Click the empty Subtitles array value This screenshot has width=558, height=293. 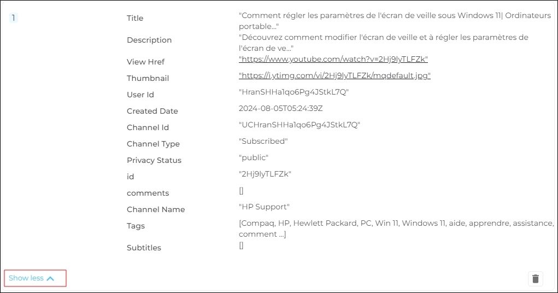(241, 245)
